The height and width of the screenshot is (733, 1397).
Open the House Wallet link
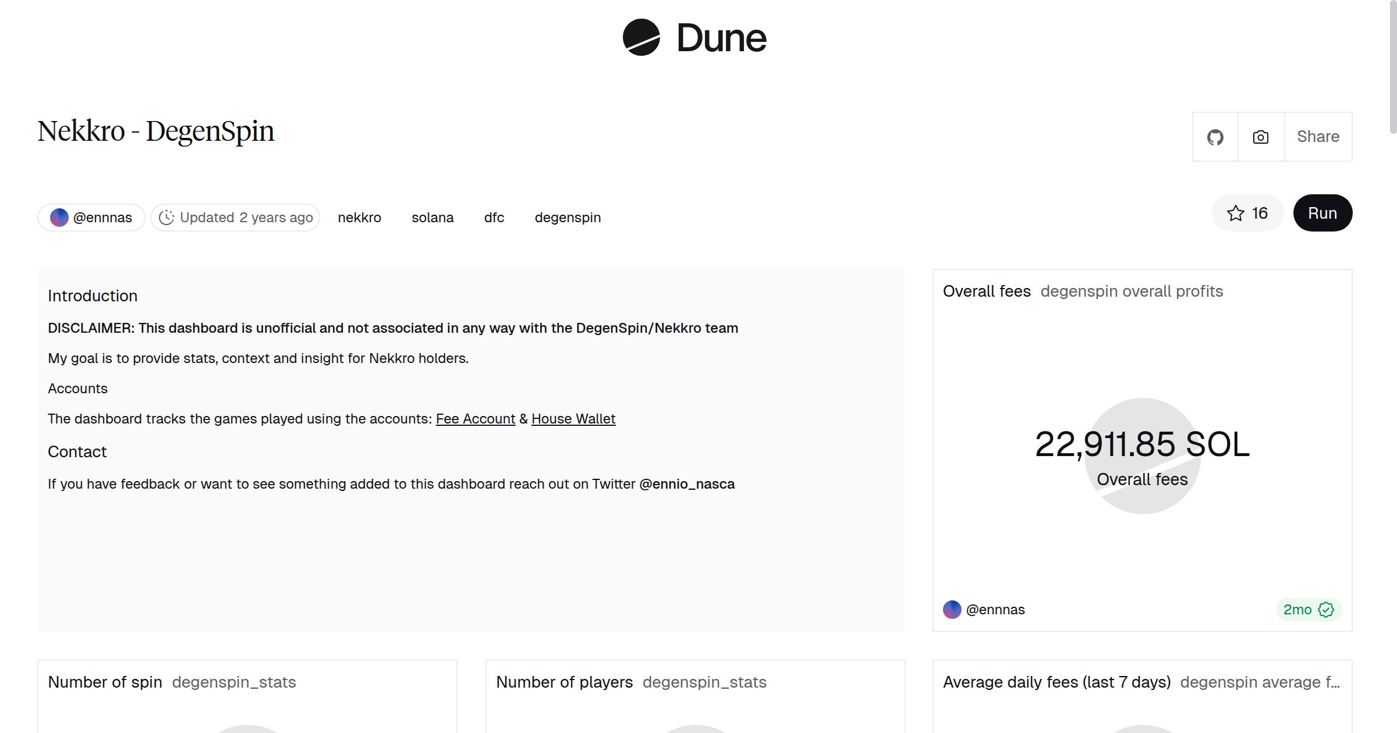pos(573,419)
